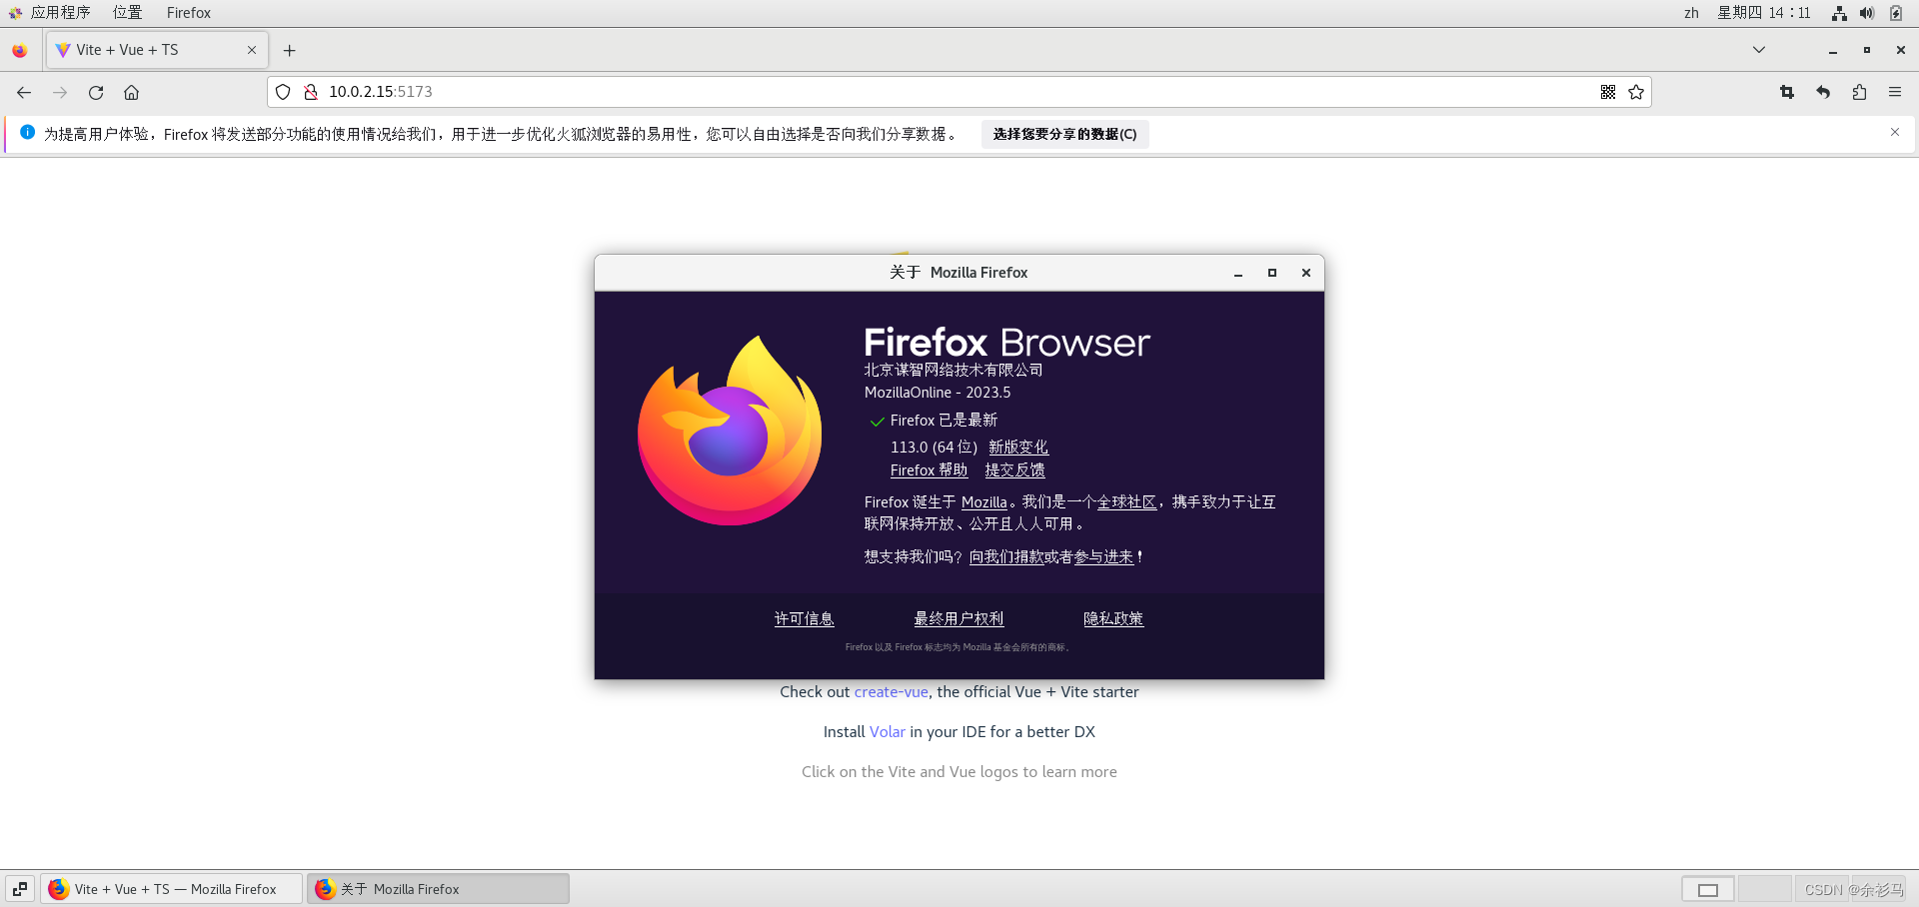Expand the list all tabs chevron
Image resolution: width=1919 pixels, height=907 pixels.
[x=1759, y=50]
